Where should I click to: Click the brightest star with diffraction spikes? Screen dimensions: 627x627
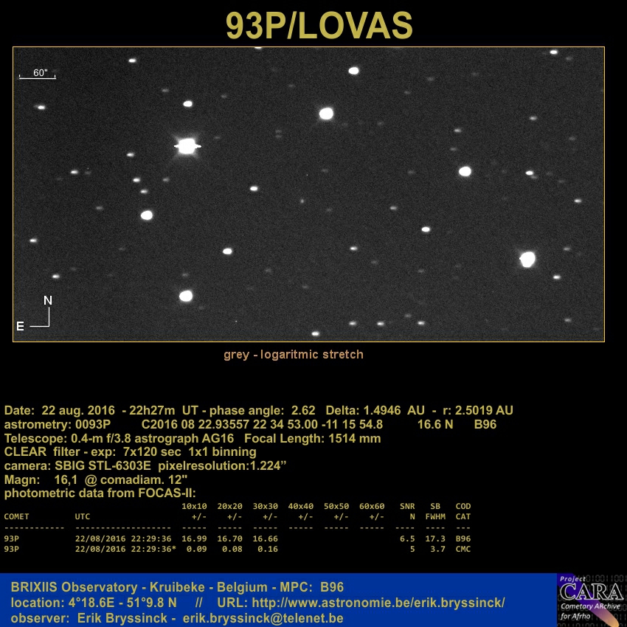[187, 146]
